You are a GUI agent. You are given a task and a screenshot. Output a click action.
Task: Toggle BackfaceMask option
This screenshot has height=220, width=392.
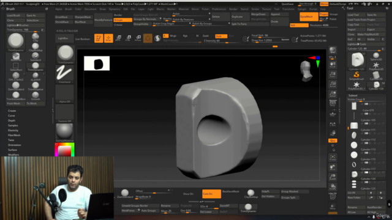pyautogui.click(x=230, y=191)
